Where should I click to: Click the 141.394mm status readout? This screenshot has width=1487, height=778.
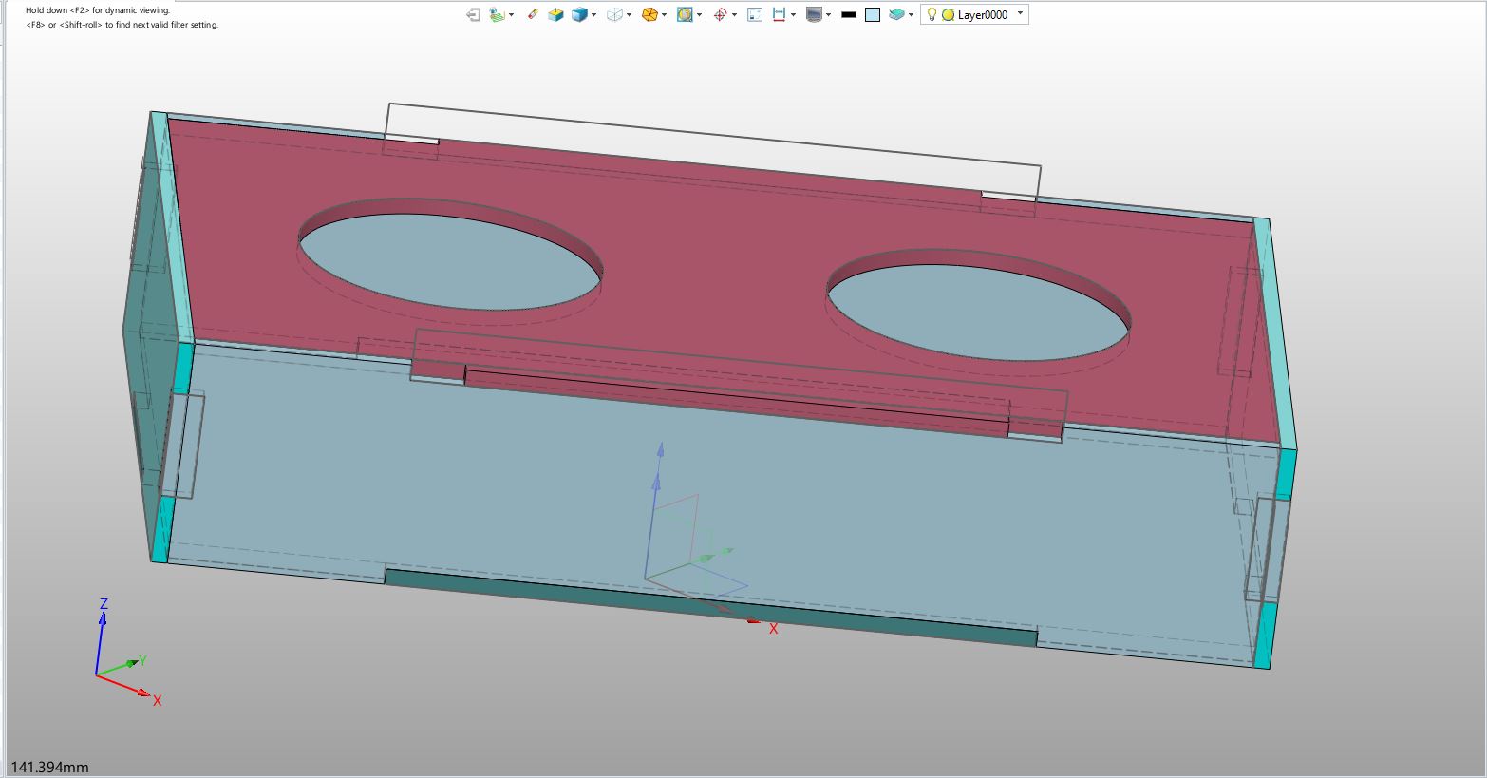[49, 767]
